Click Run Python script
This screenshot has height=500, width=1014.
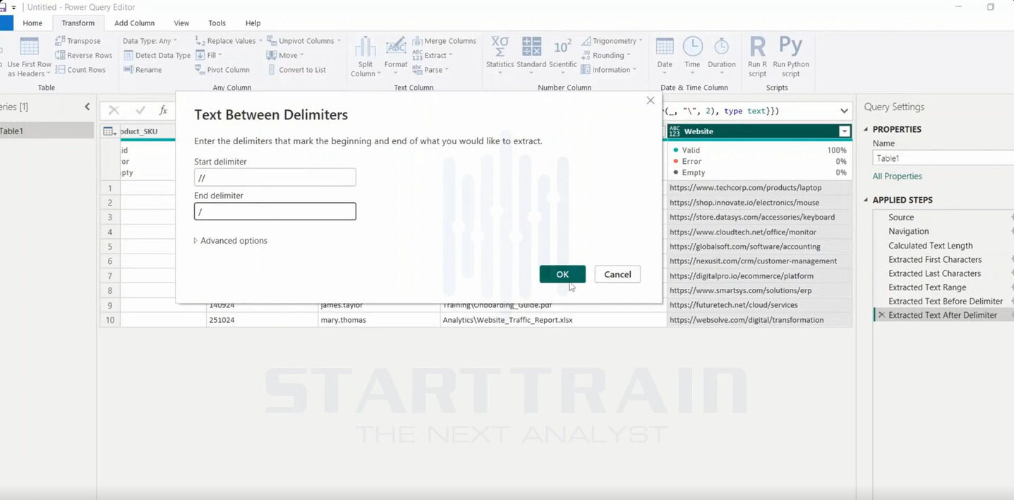pos(790,56)
